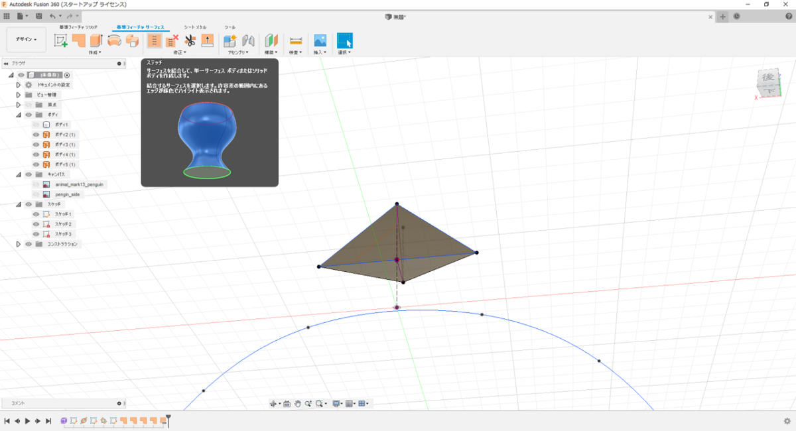Click the ViewCube in the corner

point(767,82)
